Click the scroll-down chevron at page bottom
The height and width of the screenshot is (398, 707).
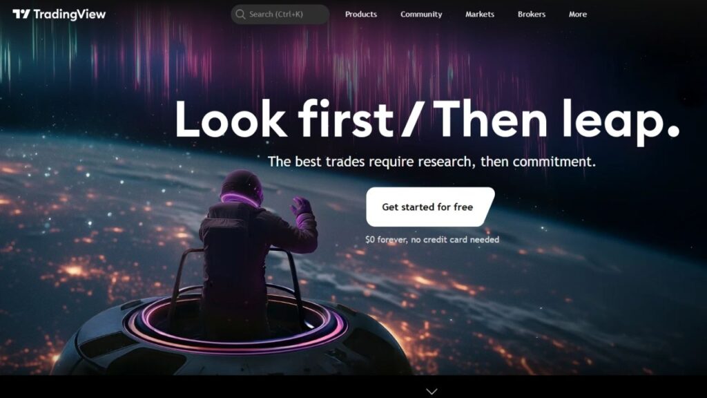[432, 391]
